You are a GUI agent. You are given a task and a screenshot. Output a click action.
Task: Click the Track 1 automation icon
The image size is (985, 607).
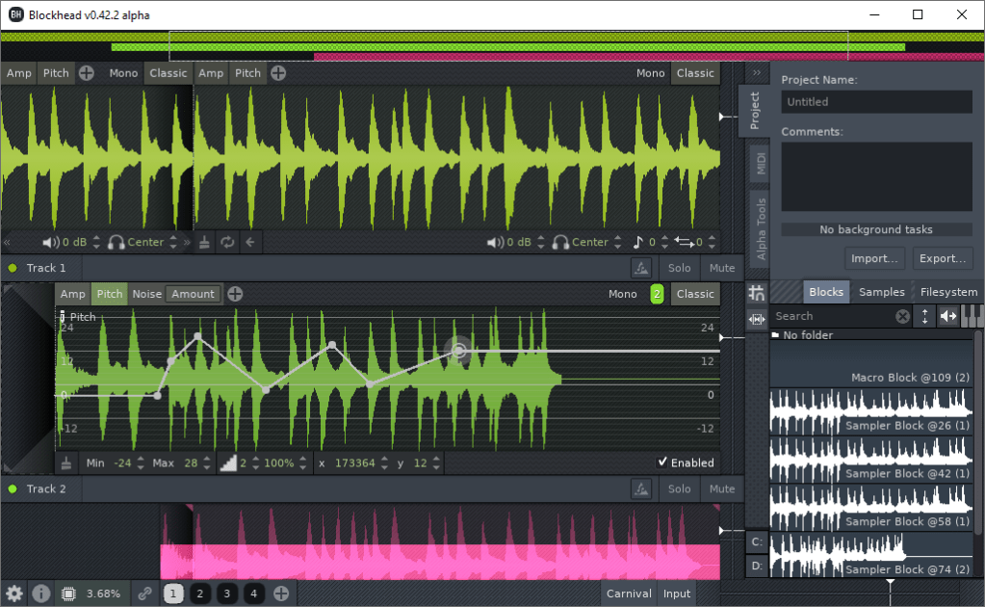click(640, 268)
